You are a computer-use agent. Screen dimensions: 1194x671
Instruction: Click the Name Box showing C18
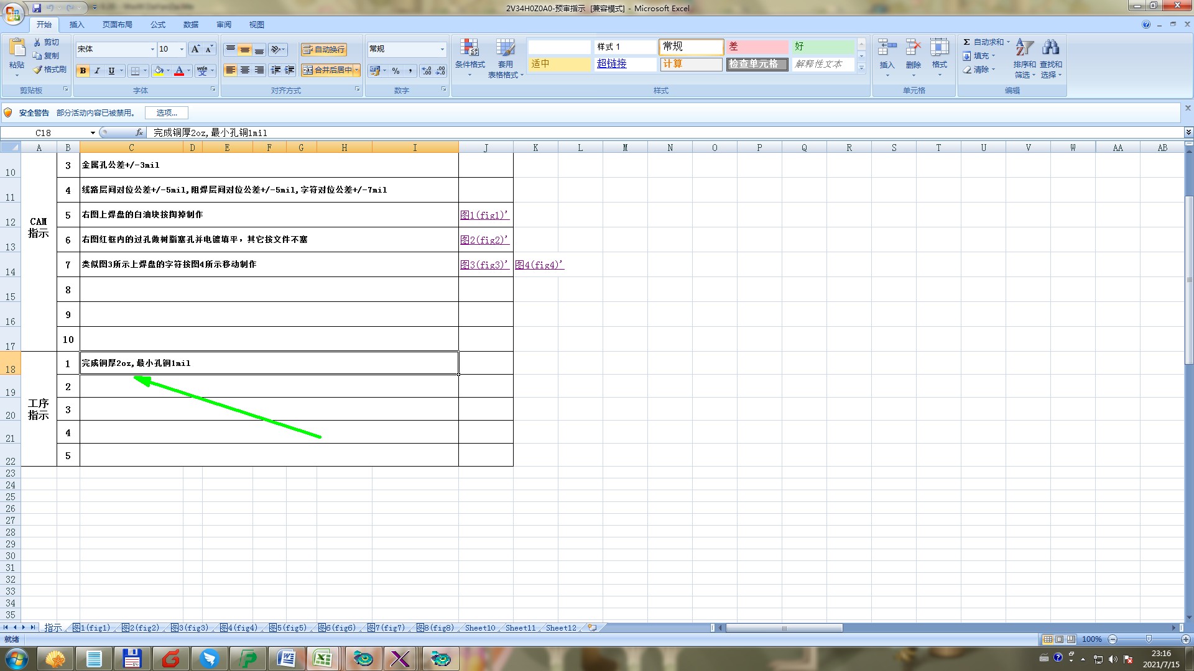coord(44,132)
